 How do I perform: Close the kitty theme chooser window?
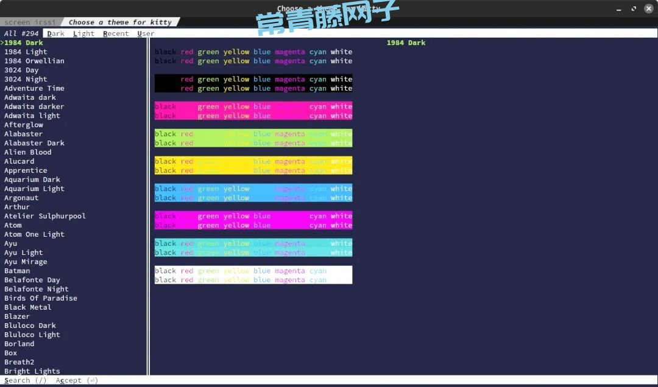[x=649, y=9]
